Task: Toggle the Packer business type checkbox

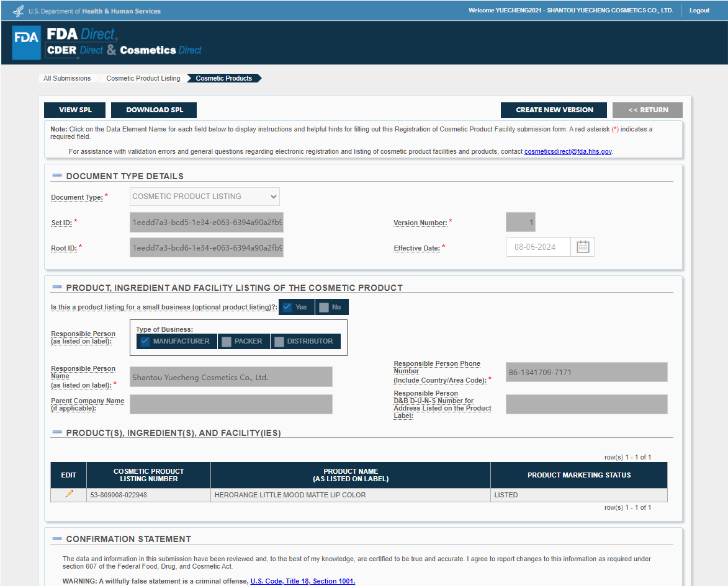Action: pos(227,341)
